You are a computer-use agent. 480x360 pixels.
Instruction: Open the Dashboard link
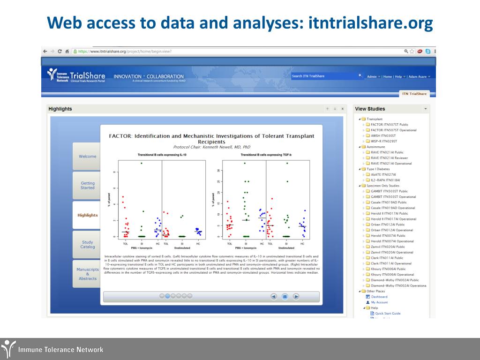pos(379,297)
